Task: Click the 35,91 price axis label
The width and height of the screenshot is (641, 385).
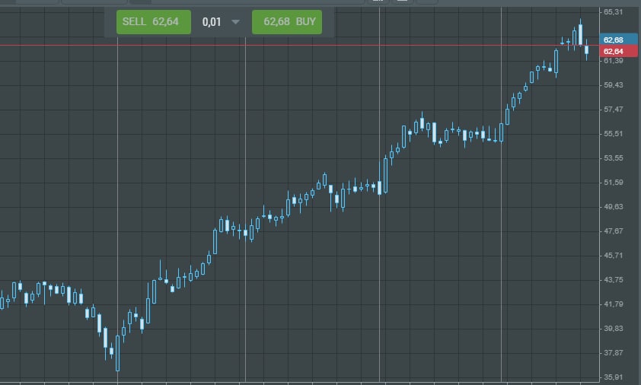Action: coord(613,377)
